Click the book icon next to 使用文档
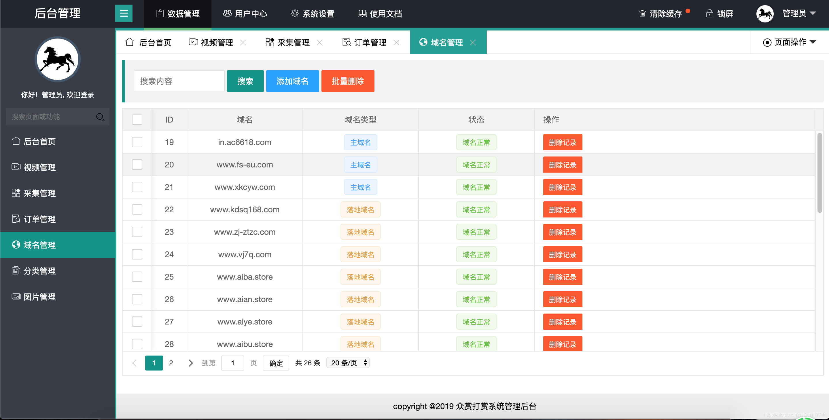The width and height of the screenshot is (829, 420). [x=362, y=14]
